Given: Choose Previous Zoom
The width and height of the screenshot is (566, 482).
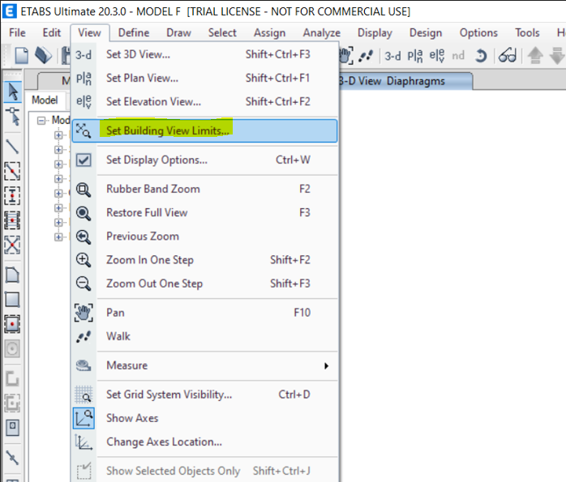Looking at the screenshot, I should (x=204, y=237).
